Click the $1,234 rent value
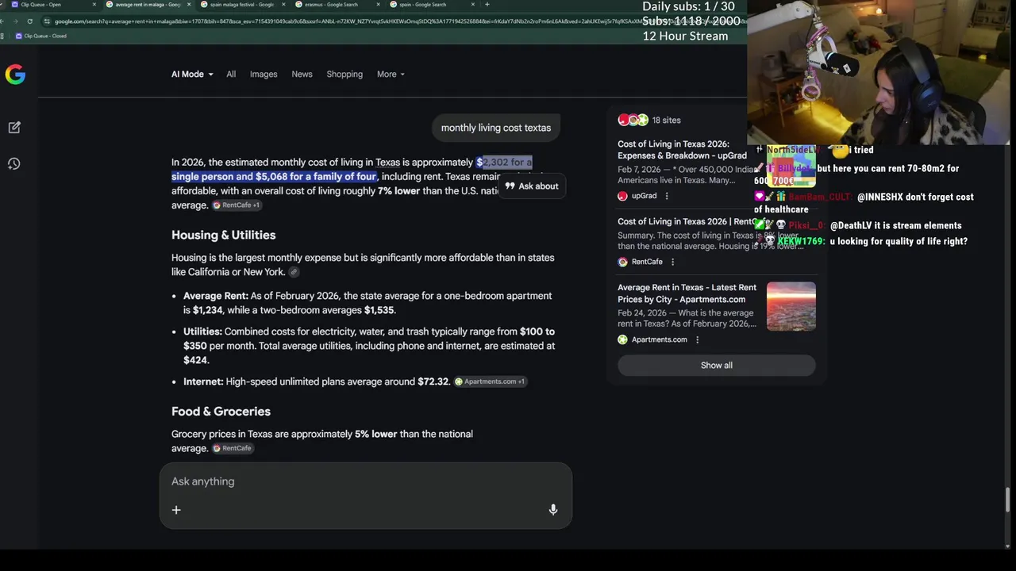 208,310
